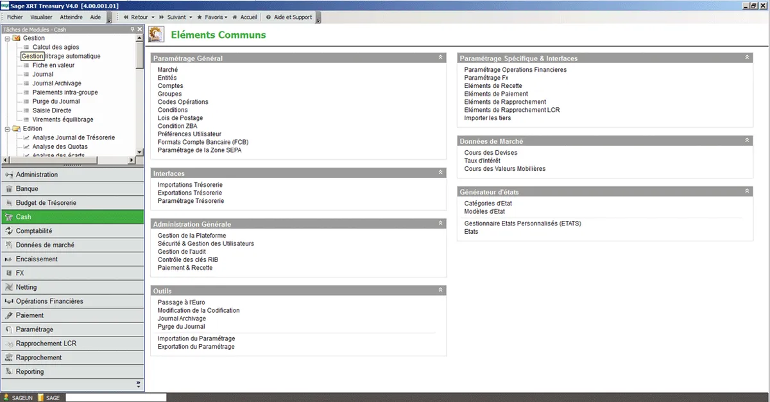Collapse the Générateur d'états section
The height and width of the screenshot is (402, 770).
pyautogui.click(x=748, y=191)
